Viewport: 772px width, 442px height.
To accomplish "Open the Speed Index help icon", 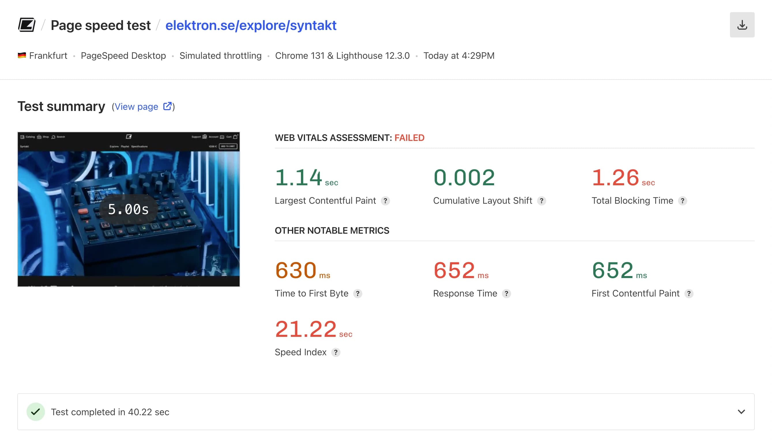I will (x=336, y=352).
